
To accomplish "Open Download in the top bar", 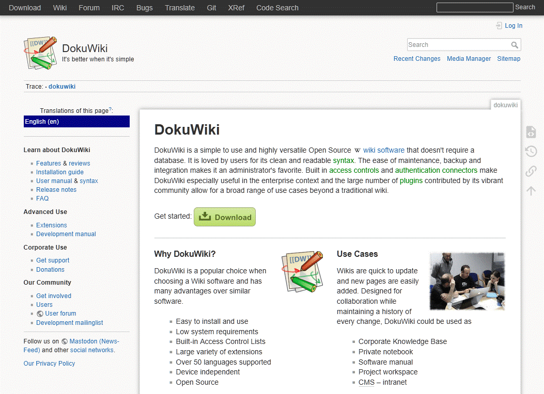I will (25, 8).
